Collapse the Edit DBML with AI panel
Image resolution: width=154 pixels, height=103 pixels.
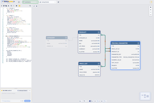point(30,91)
